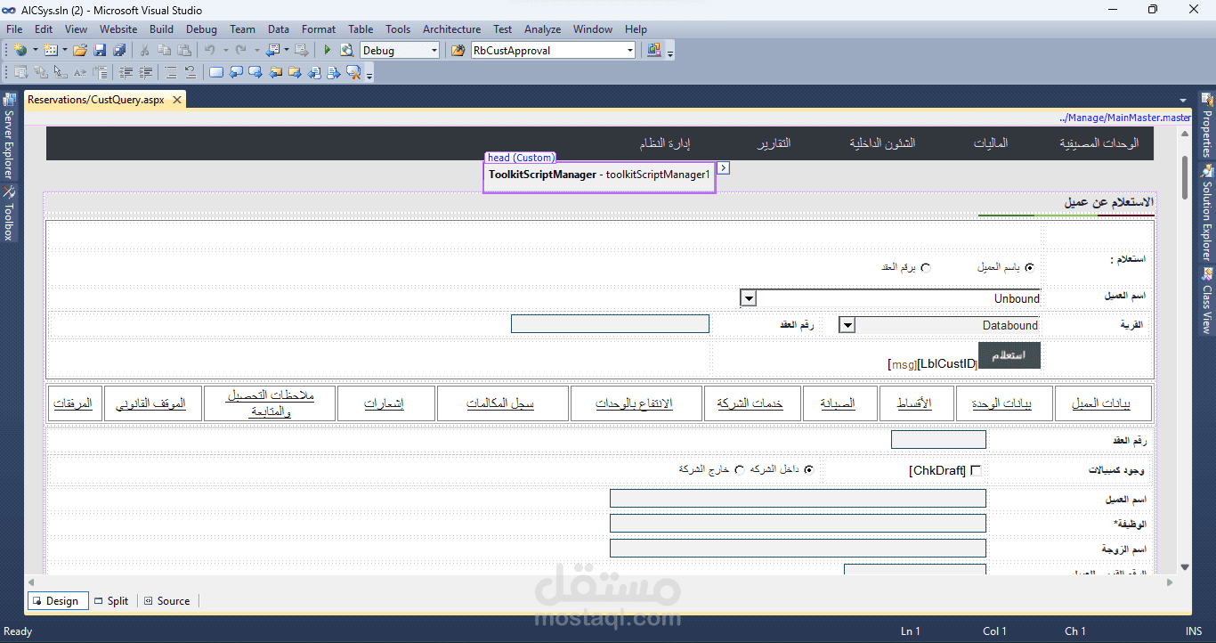Screen dimensions: 1216x643
Task: Select the باسم العميل radio button
Action: click(x=1030, y=267)
